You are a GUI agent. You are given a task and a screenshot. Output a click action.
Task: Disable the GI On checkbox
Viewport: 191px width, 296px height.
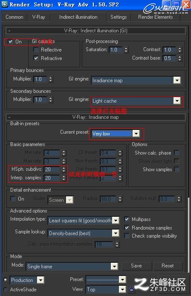[x=10, y=41]
